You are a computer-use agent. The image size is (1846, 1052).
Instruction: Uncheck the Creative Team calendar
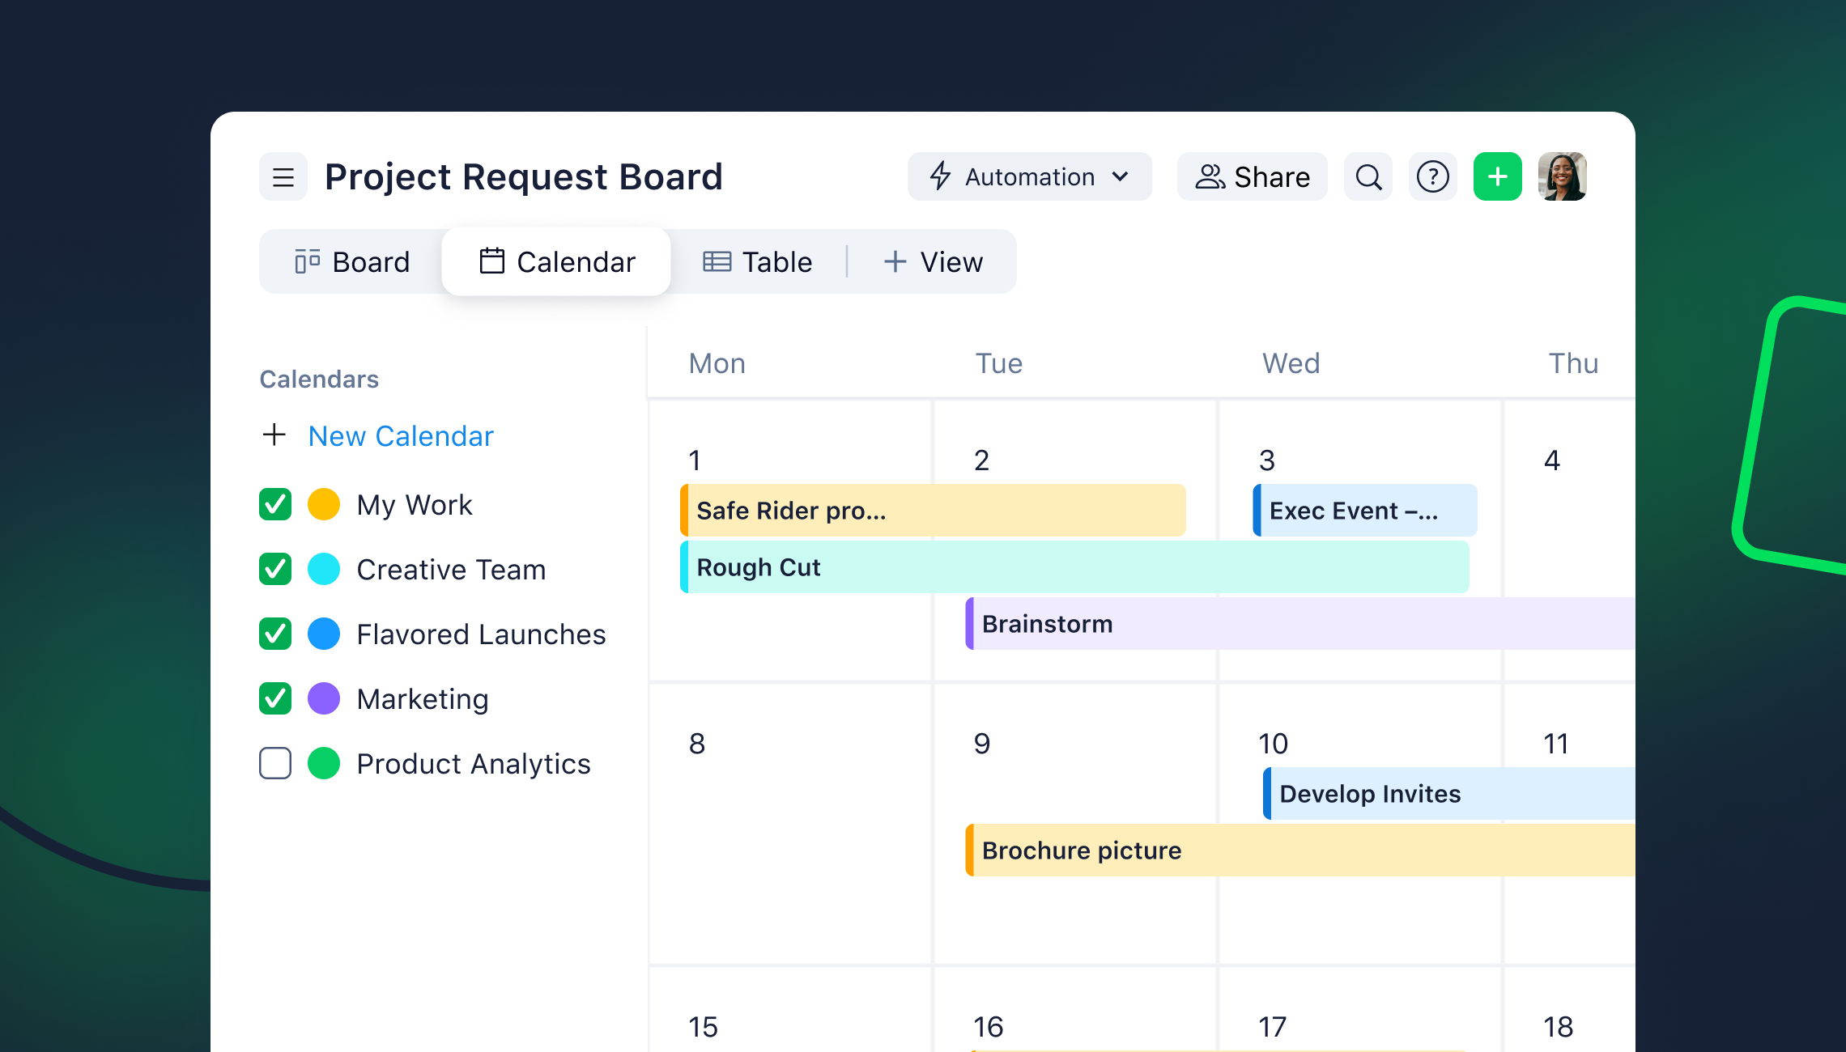274,569
